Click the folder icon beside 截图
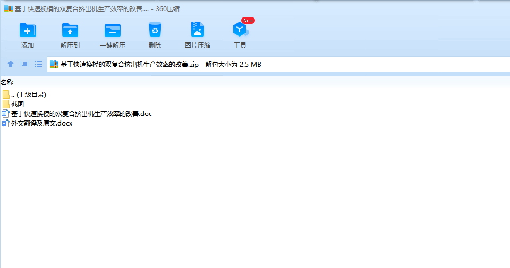 point(6,104)
